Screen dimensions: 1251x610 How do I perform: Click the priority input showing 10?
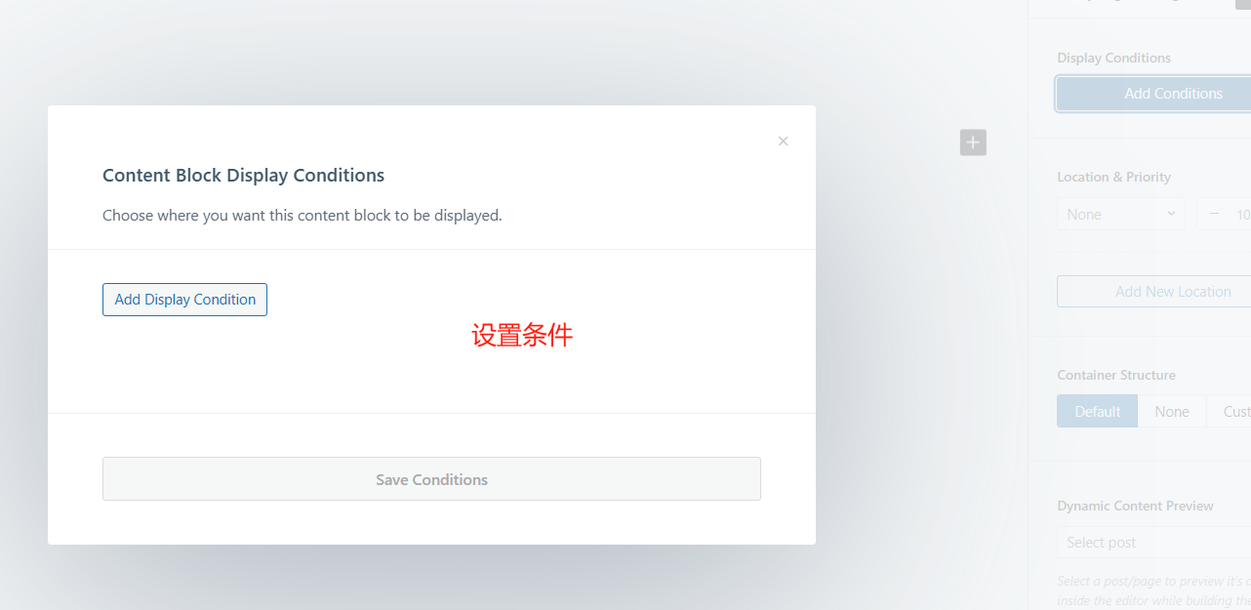click(1243, 213)
